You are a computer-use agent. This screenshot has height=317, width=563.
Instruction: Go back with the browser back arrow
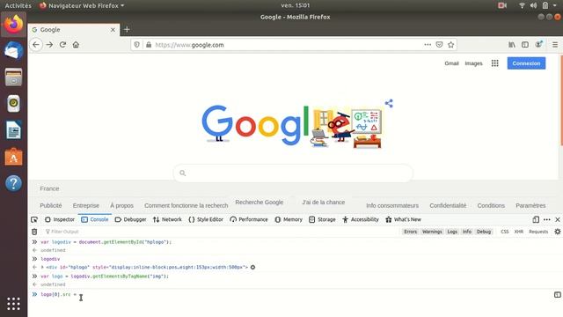click(x=36, y=45)
